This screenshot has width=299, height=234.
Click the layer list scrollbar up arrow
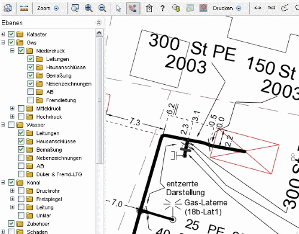coord(99,33)
